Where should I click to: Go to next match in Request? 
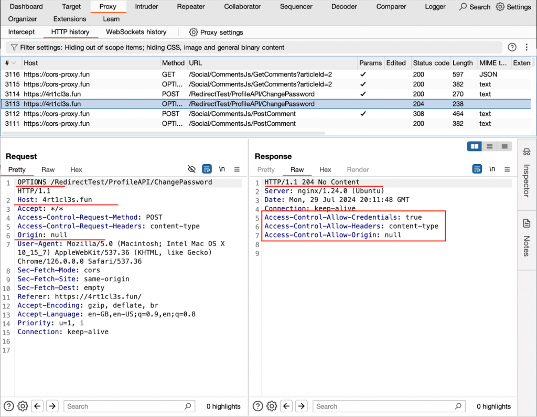click(x=52, y=406)
